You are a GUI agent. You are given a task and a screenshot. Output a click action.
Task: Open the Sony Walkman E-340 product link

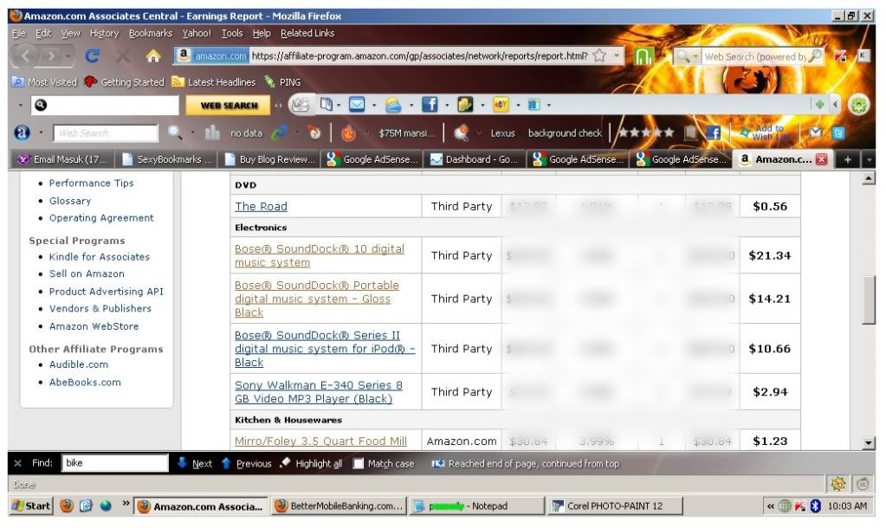click(318, 392)
